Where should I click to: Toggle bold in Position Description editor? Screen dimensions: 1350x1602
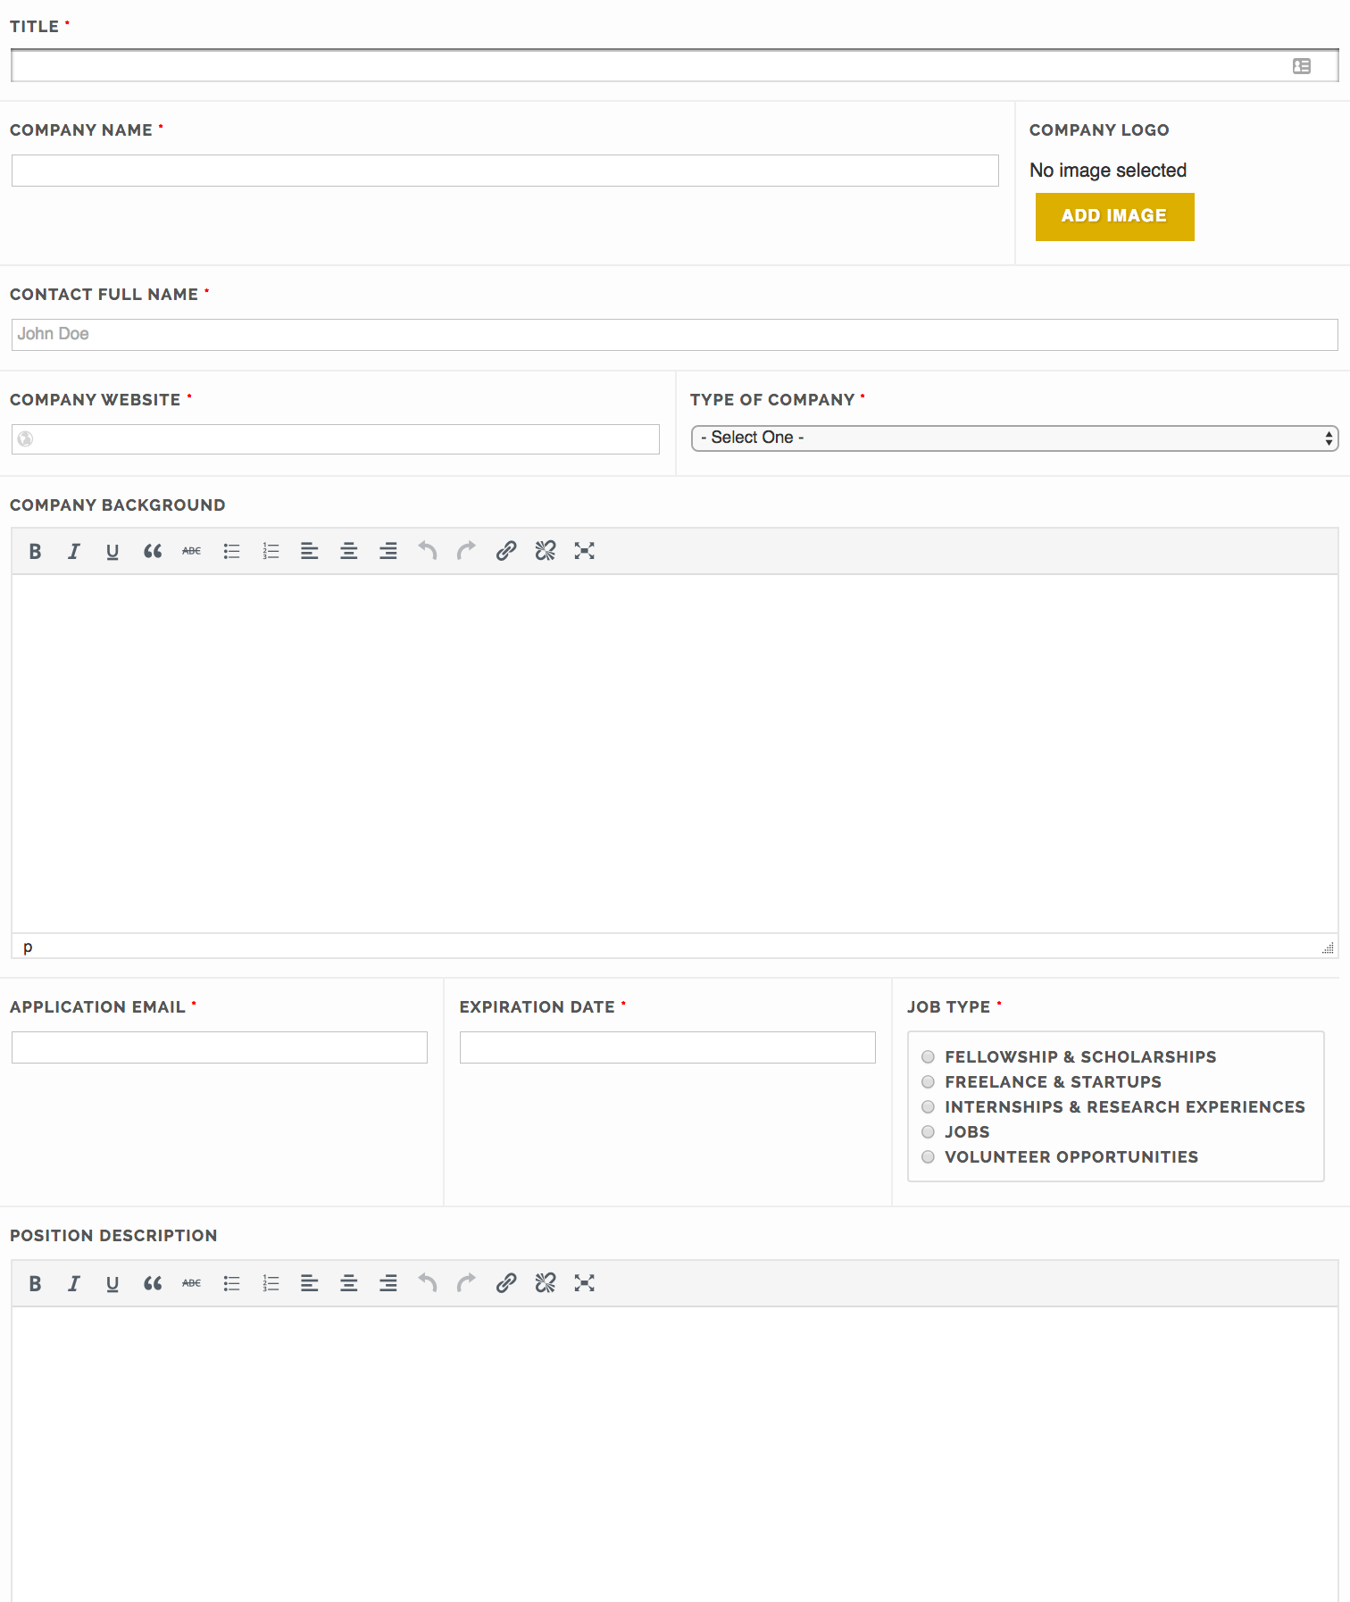[35, 1283]
